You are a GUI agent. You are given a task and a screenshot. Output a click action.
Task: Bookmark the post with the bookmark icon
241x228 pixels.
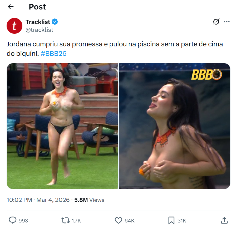pyautogui.click(x=171, y=220)
